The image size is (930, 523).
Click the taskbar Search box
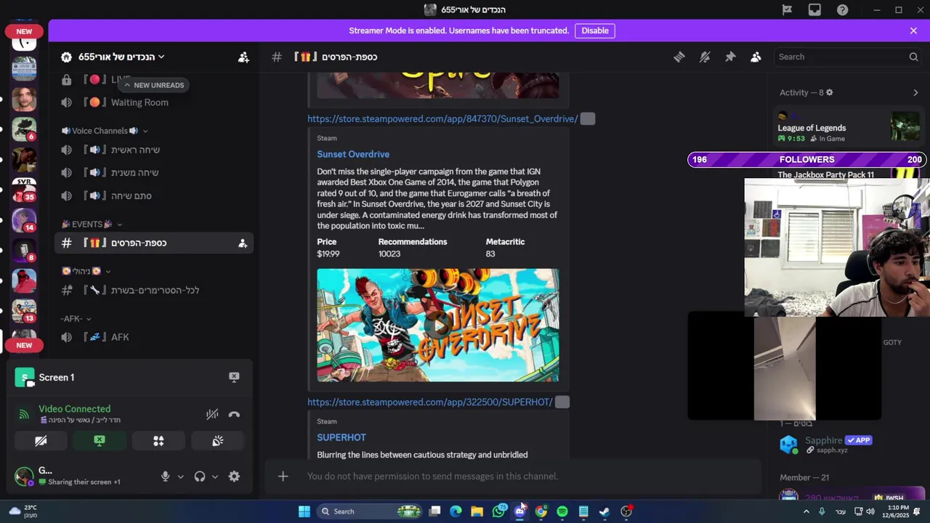tap(370, 511)
